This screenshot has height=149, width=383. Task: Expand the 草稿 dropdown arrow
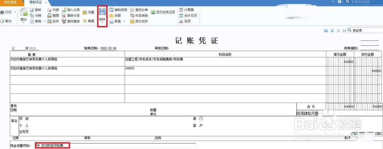[x=44, y=21]
